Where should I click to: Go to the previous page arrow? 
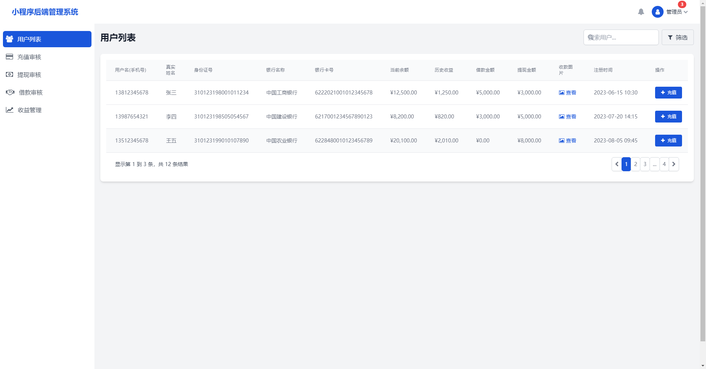(x=616, y=164)
